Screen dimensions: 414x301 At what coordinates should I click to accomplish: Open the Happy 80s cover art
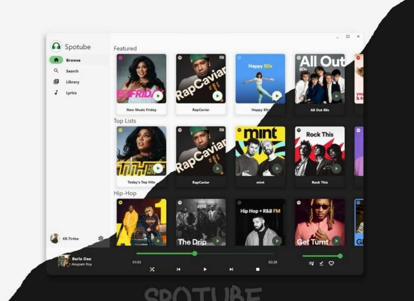260,78
